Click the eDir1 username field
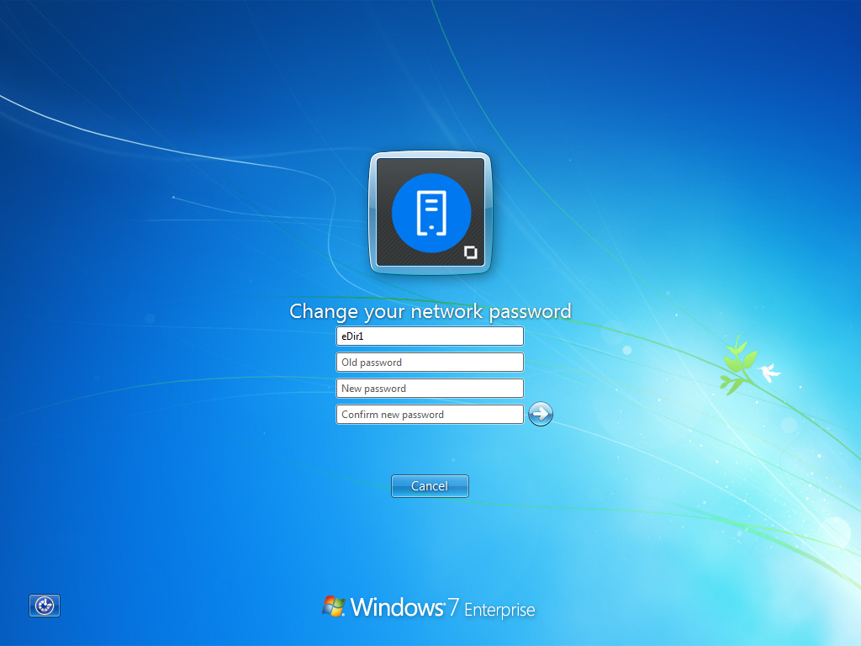 [x=430, y=336]
